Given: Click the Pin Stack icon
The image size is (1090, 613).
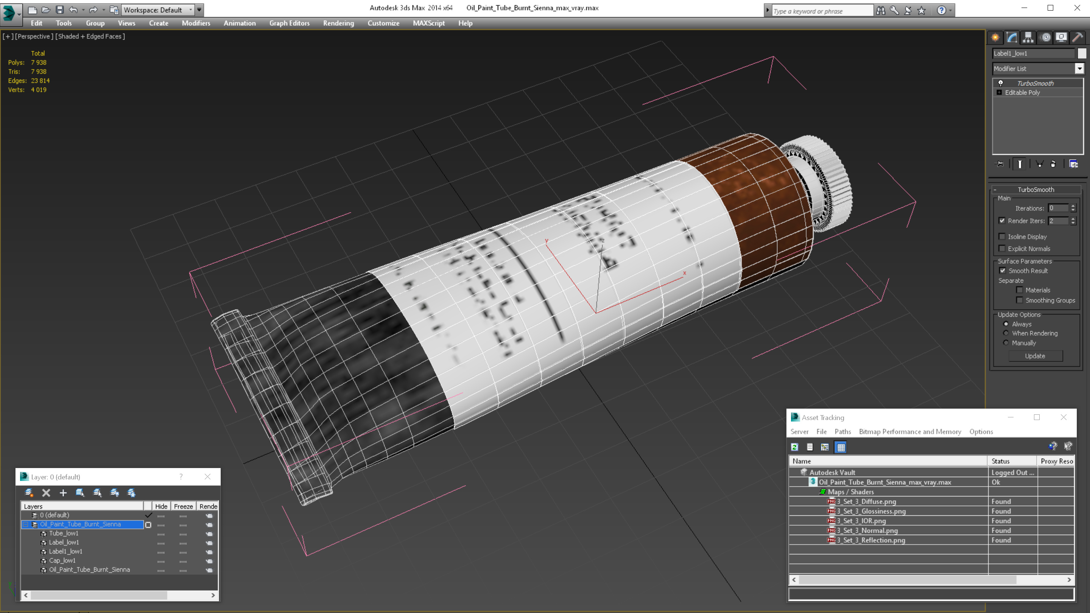Looking at the screenshot, I should tap(1000, 164).
